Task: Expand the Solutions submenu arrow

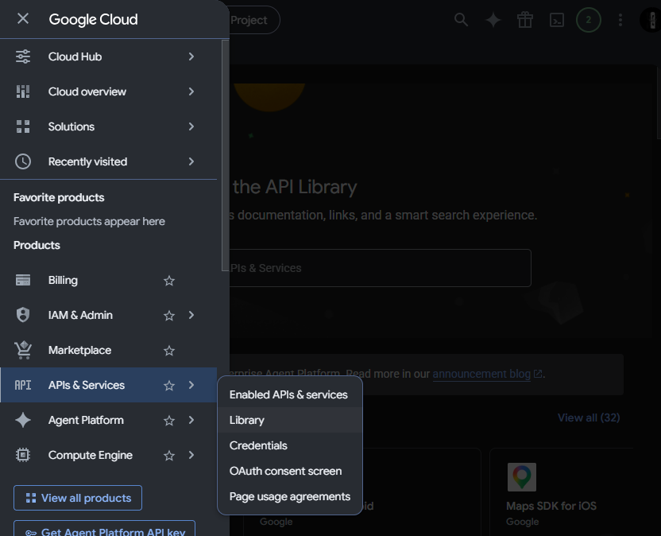Action: point(191,126)
